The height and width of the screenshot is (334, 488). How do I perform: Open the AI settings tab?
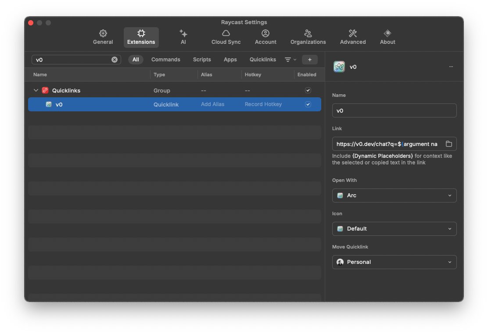point(183,37)
